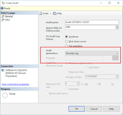
Task: Click the Create Audit title icon
Action: (x=3, y=3)
